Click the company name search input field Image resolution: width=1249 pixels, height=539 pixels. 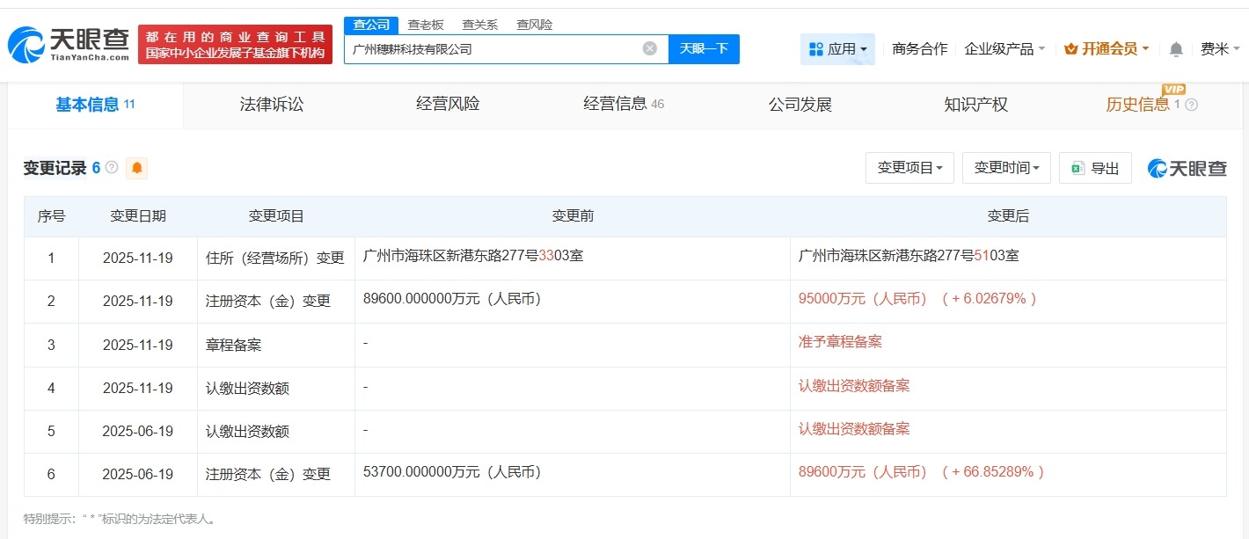tap(493, 48)
